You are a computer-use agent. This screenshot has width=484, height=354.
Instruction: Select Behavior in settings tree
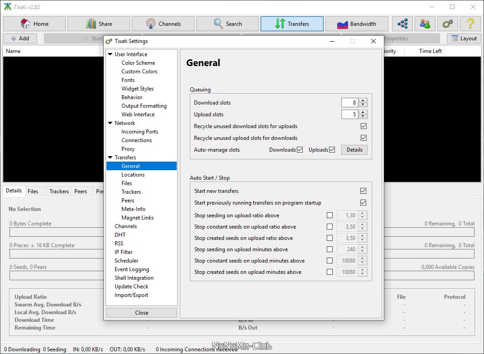tap(132, 97)
